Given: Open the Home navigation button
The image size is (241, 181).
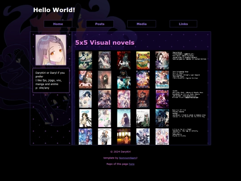Looking at the screenshot, I should [58, 24].
